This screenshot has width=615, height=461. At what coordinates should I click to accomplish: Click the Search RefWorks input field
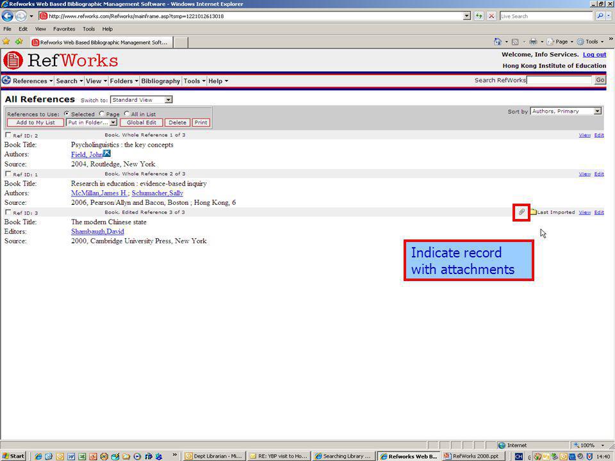coord(559,80)
